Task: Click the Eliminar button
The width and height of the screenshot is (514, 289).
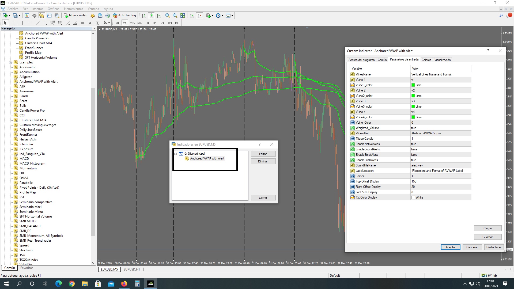Action: tap(263, 161)
